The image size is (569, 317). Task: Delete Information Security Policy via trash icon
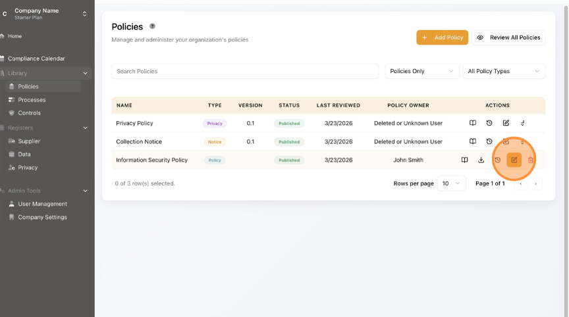click(531, 160)
